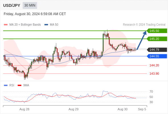Click the 144.20 support level label

tap(154, 65)
